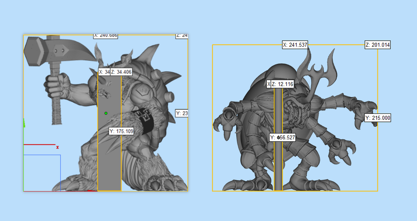Click the Y: 56.527 dimension label

point(282,137)
